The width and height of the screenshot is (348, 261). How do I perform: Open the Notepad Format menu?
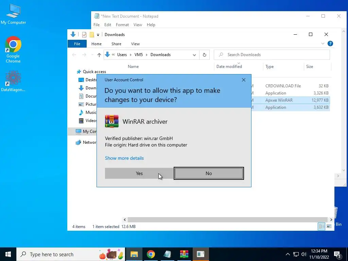click(122, 24)
